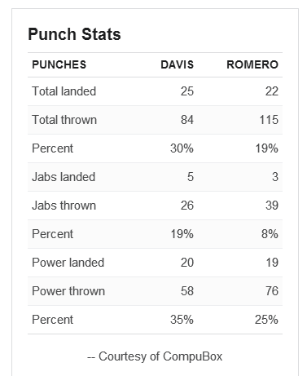307x376 pixels.
Task: Click Romero's power thrown value 76
Action: coord(272,291)
